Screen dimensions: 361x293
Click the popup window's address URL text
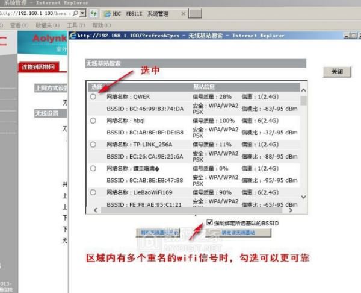[120, 36]
